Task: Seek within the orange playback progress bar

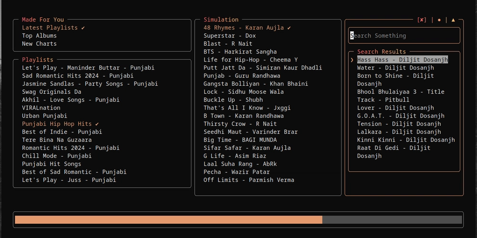Action: [x=238, y=220]
